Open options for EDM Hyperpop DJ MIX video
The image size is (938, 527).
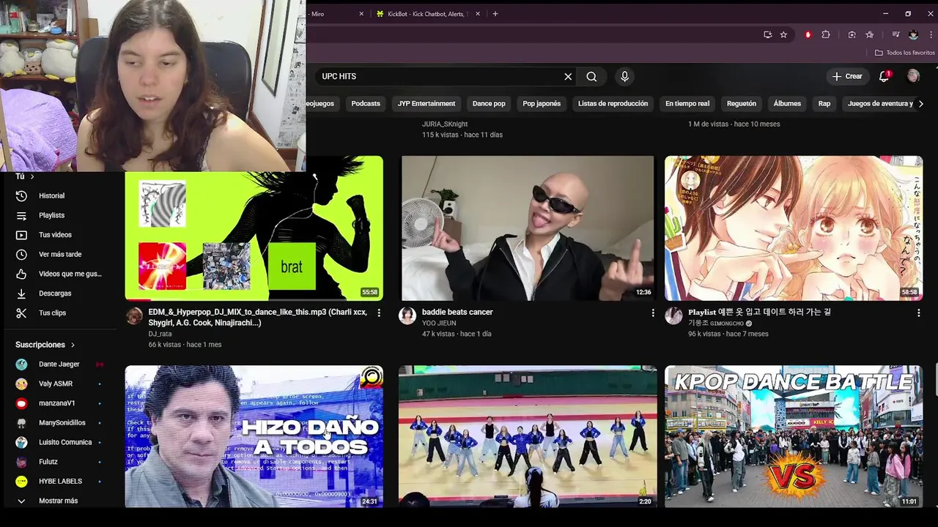click(379, 313)
